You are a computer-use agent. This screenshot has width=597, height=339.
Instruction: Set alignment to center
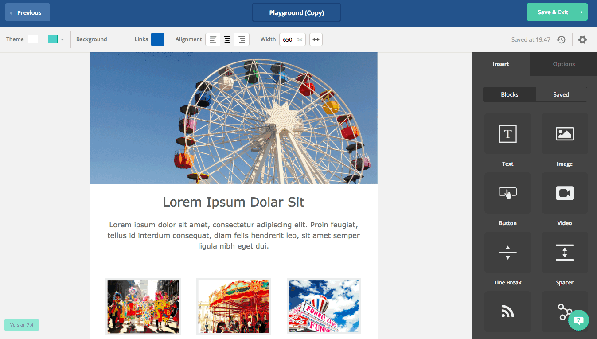tap(227, 39)
